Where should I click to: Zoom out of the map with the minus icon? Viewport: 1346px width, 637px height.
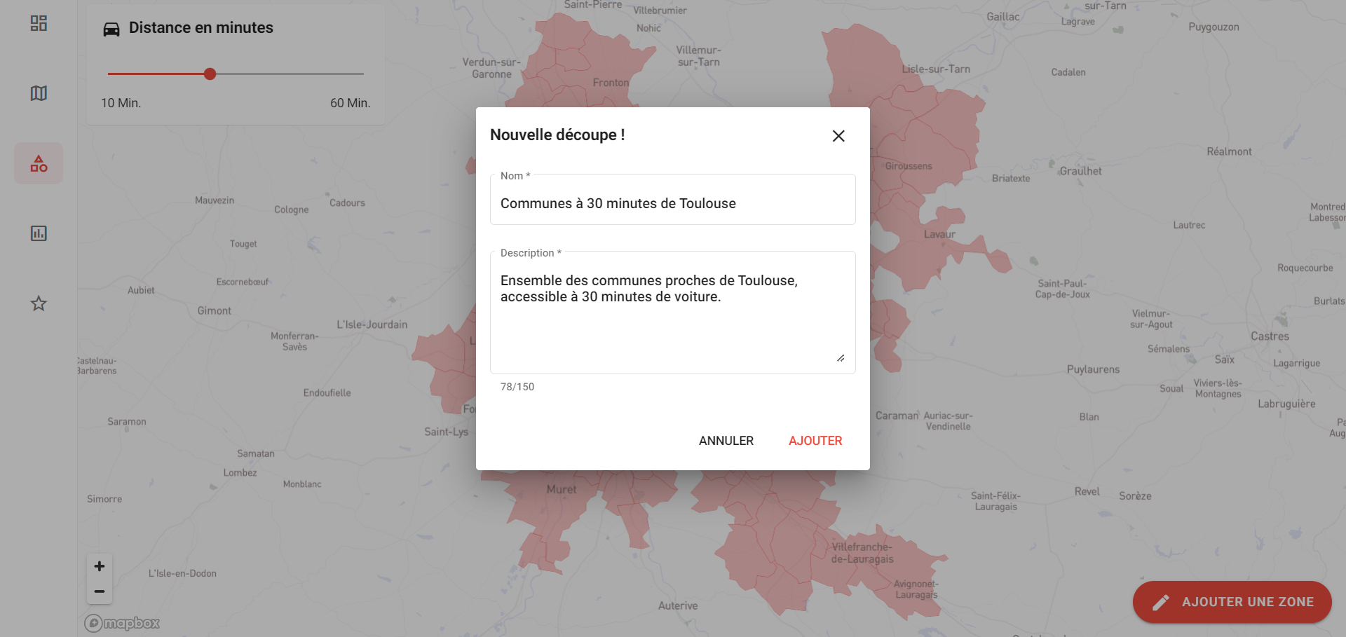[x=99, y=590]
